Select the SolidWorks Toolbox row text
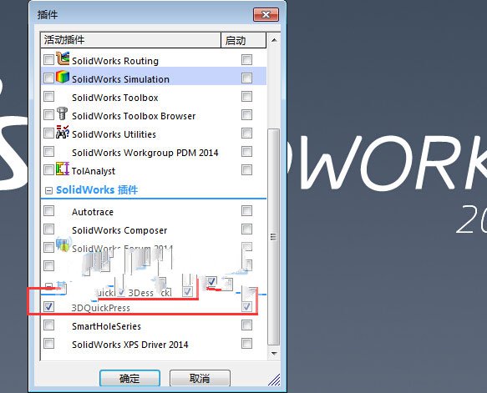 (115, 98)
